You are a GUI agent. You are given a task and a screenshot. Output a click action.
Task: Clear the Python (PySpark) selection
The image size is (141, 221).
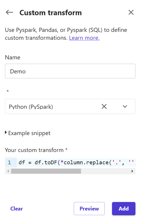coord(104,106)
